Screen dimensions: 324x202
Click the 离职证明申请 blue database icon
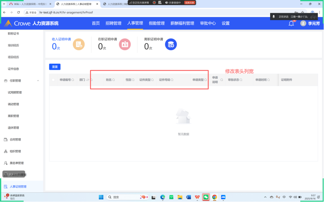pyautogui.click(x=171, y=44)
